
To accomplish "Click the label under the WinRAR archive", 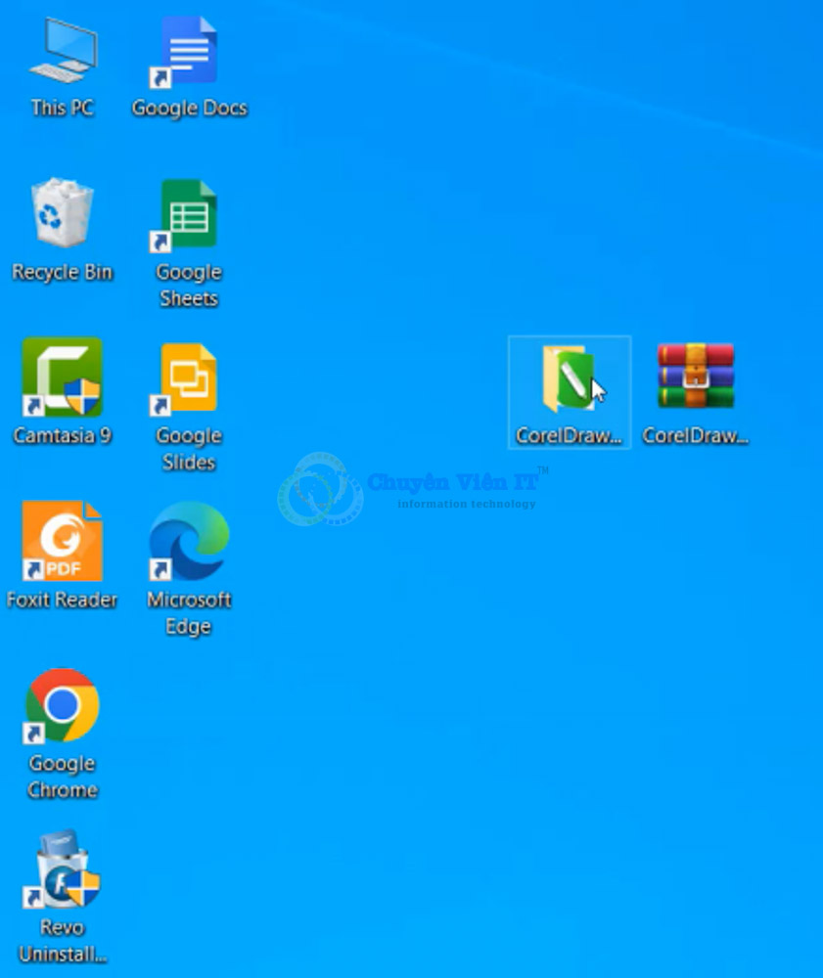I will coord(696,436).
